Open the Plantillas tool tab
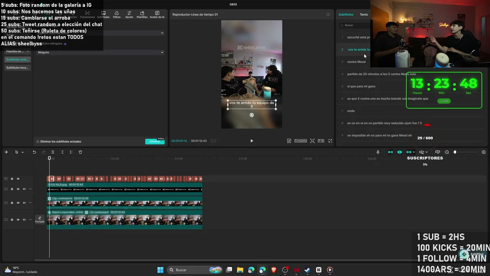Image resolution: width=490 pixels, height=276 pixels. (142, 15)
